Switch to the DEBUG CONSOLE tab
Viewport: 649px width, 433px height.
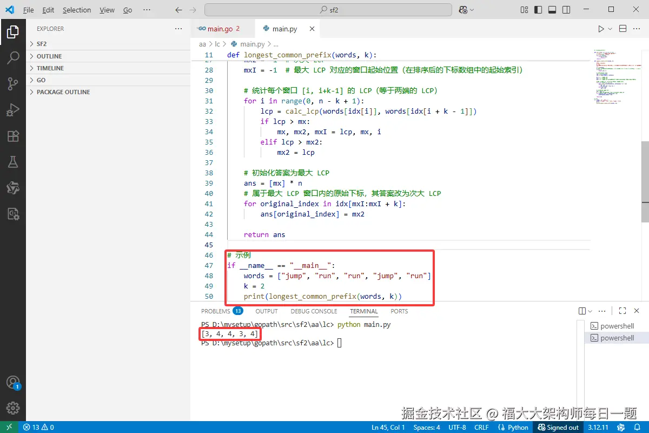[x=314, y=311]
